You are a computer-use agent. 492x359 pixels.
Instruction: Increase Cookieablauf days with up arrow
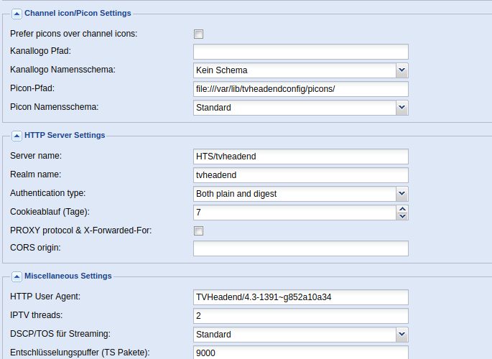[402, 209]
